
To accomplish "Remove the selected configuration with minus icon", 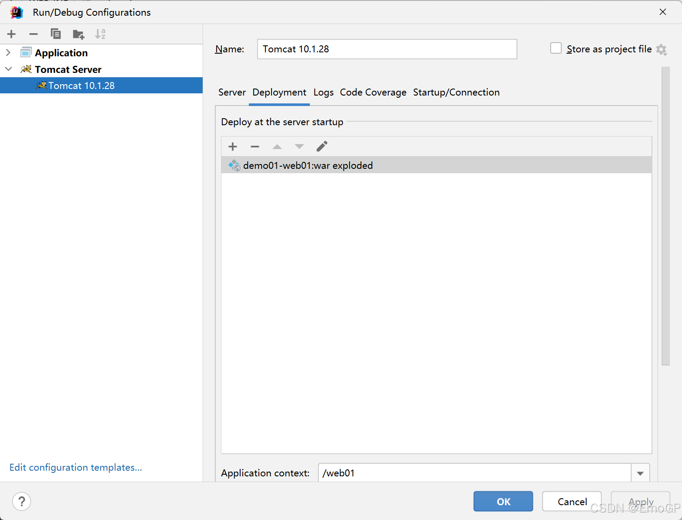I will pos(34,34).
